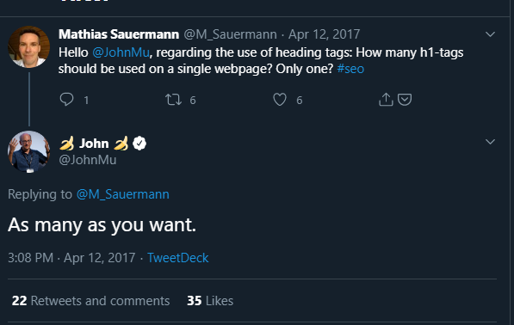
Task: Like the tweet with heart icon
Action: [280, 100]
